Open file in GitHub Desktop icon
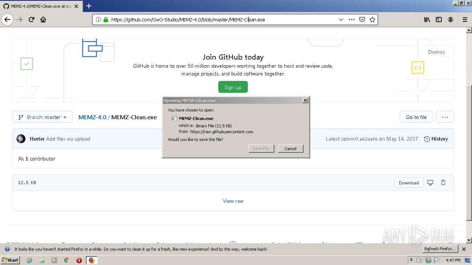The width and height of the screenshot is (472, 265). click(430, 183)
